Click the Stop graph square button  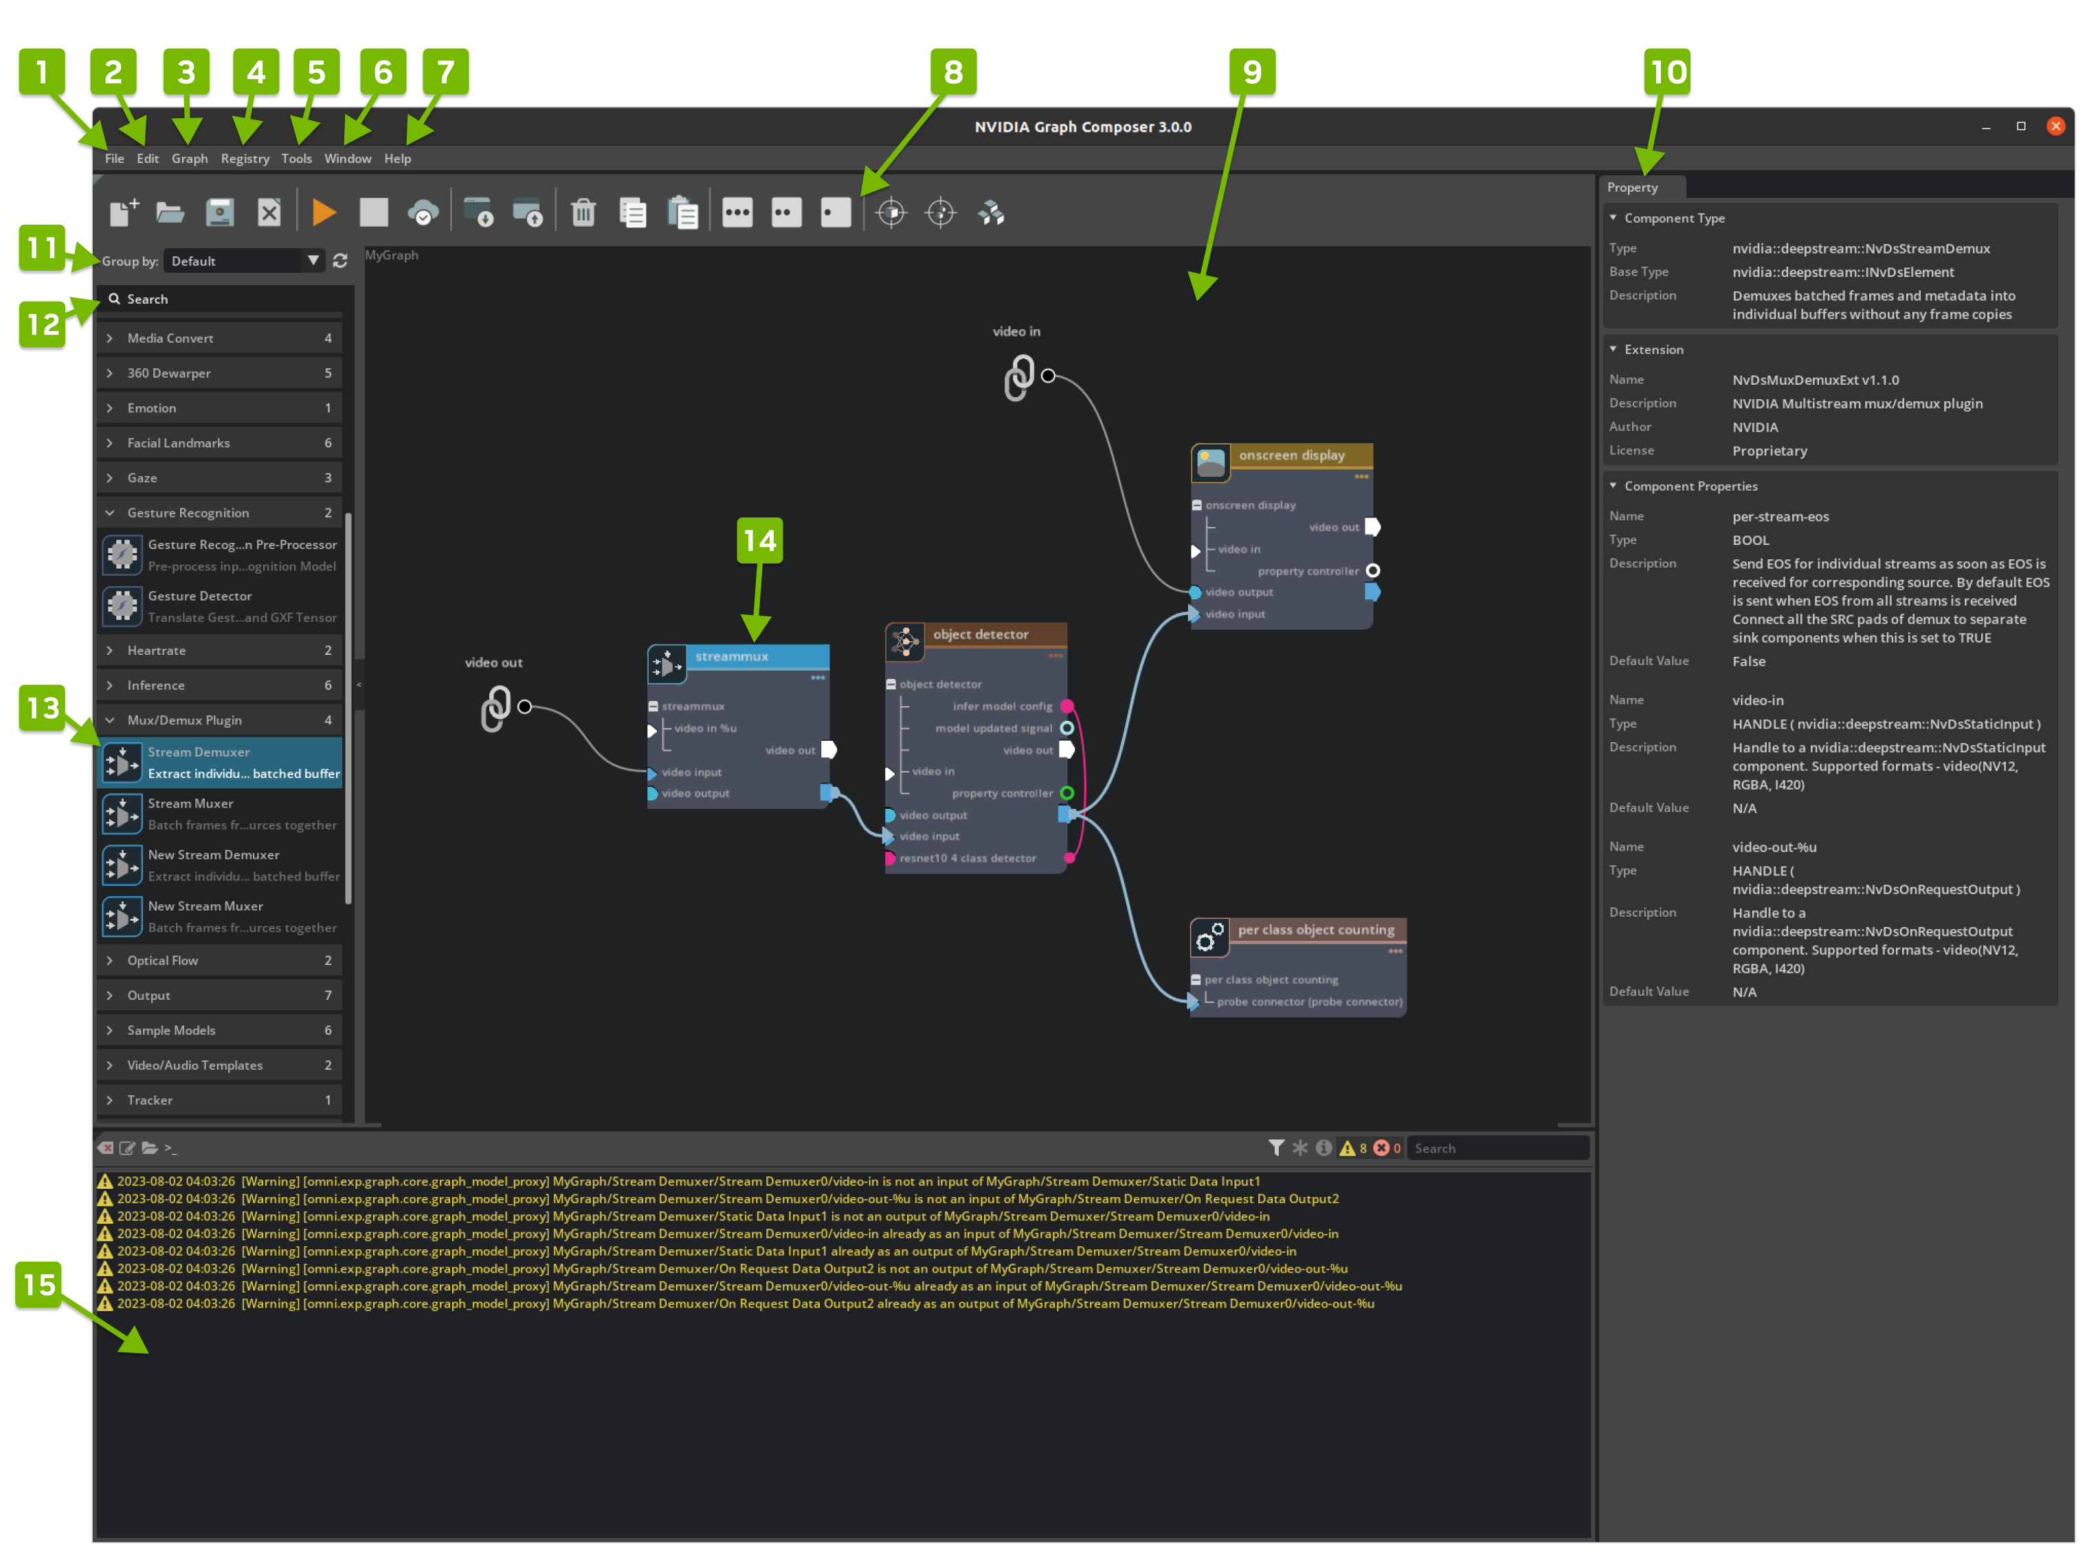374,212
